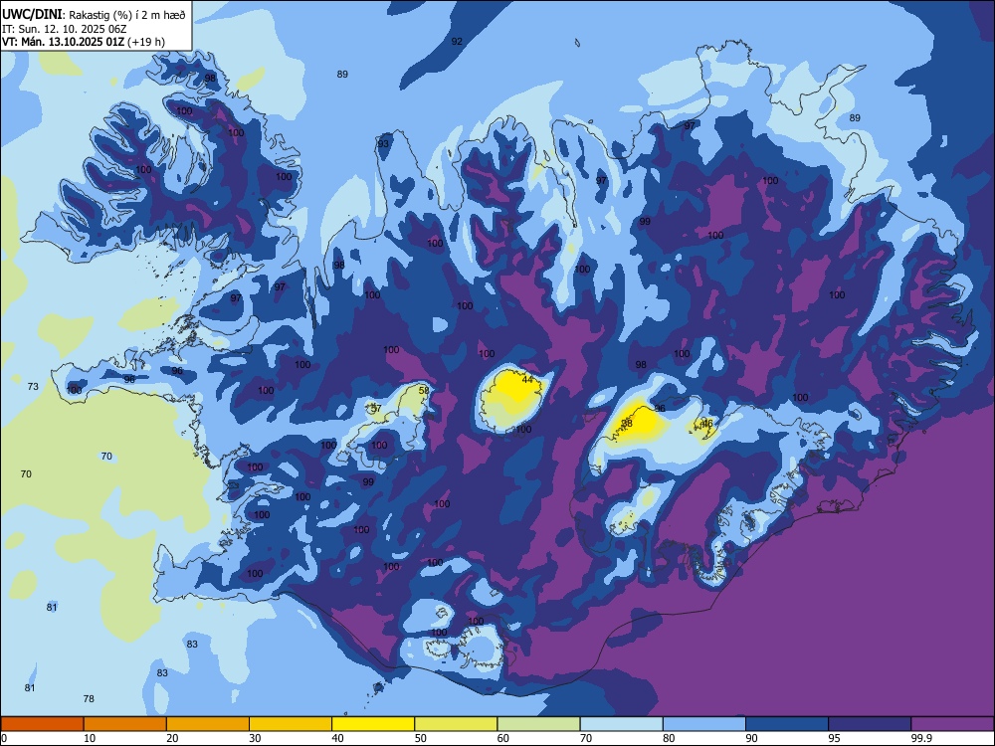The image size is (995, 746).
Task: Click the 'VT: Mán. 13.10.2025 01Z' line
Action: click(63, 42)
